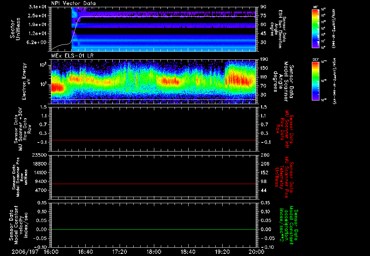
Task: Click the 75 degree sun elevation tick
Action: point(263,16)
